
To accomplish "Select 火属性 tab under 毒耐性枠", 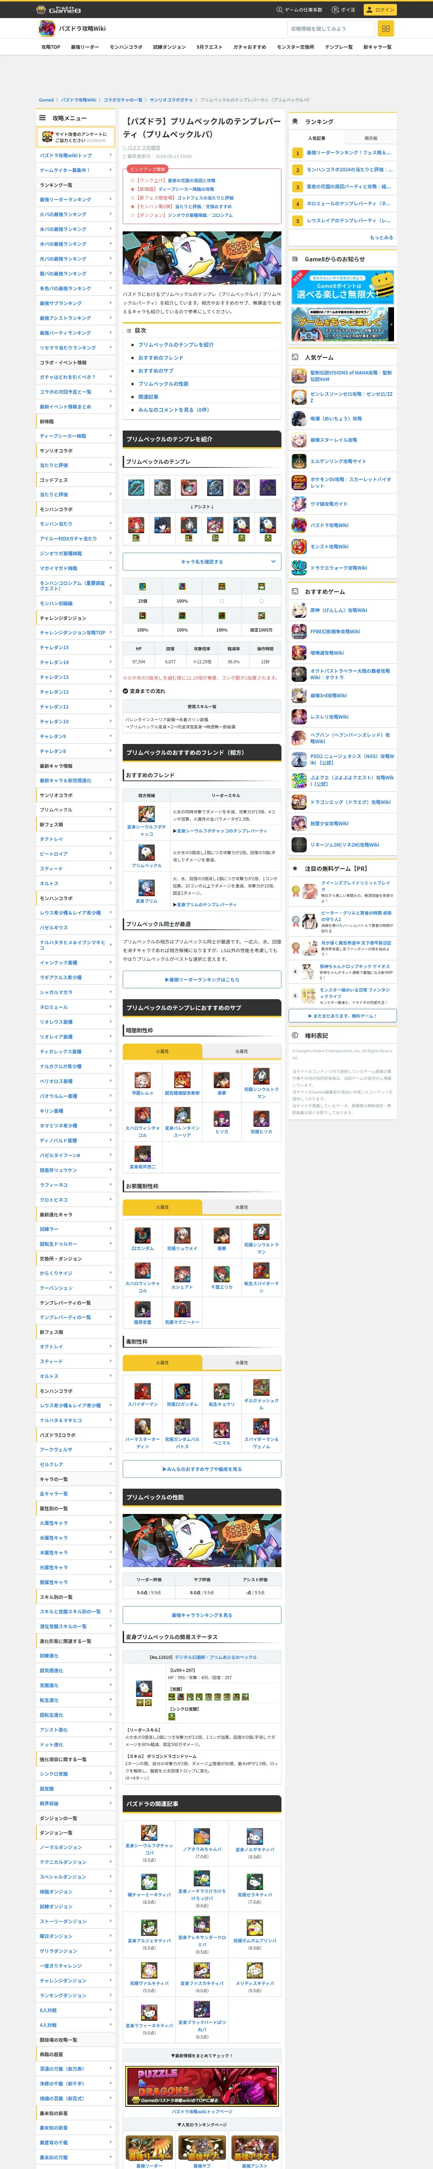I will pos(162,1362).
